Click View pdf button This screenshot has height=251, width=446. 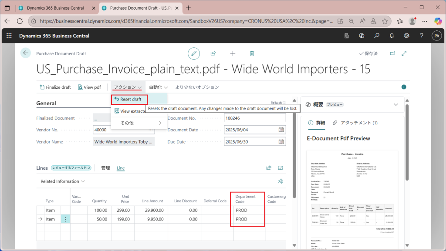[89, 87]
